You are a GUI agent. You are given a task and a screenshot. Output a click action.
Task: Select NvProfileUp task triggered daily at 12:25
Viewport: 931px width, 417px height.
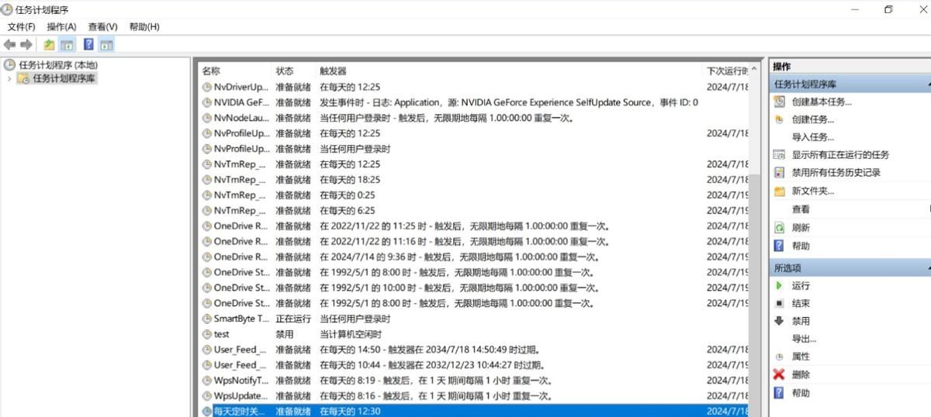click(x=473, y=133)
